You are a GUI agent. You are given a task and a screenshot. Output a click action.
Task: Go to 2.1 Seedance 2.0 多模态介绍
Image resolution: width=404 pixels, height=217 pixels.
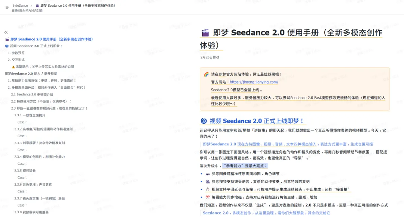tap(32, 94)
